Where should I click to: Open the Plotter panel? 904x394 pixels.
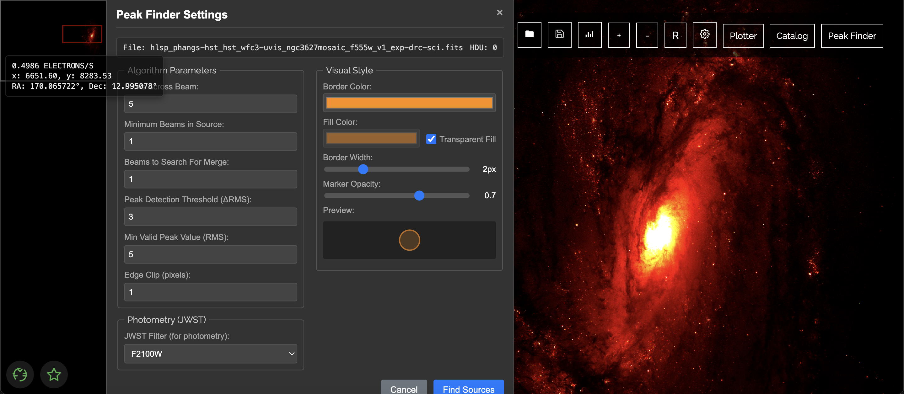pos(743,35)
